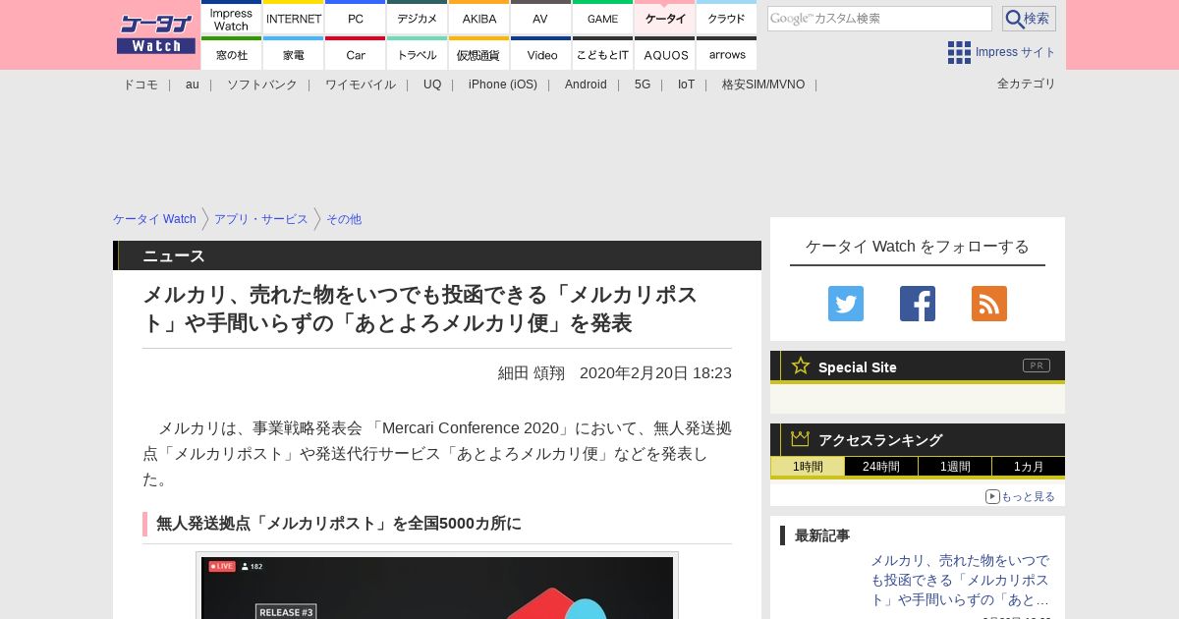Open the AV site tab
Screen dimensions: 1179x619
(541, 18)
